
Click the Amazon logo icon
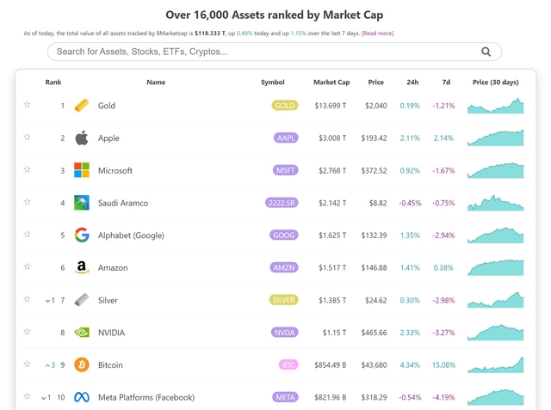(x=82, y=268)
